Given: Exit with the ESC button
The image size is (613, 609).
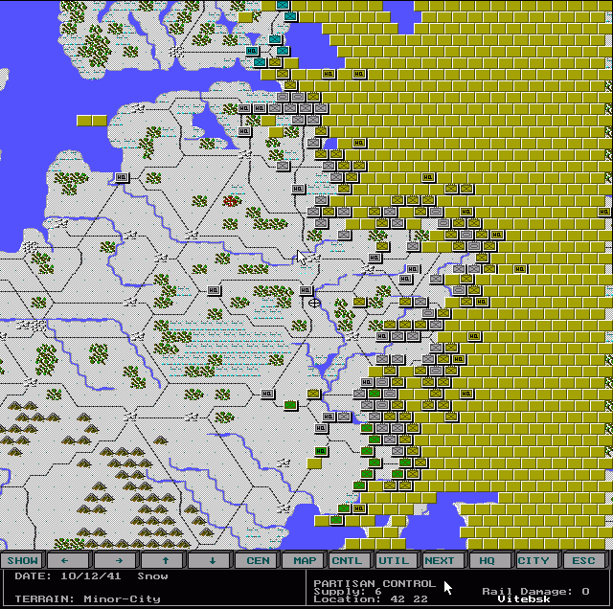Looking at the screenshot, I should 585,560.
